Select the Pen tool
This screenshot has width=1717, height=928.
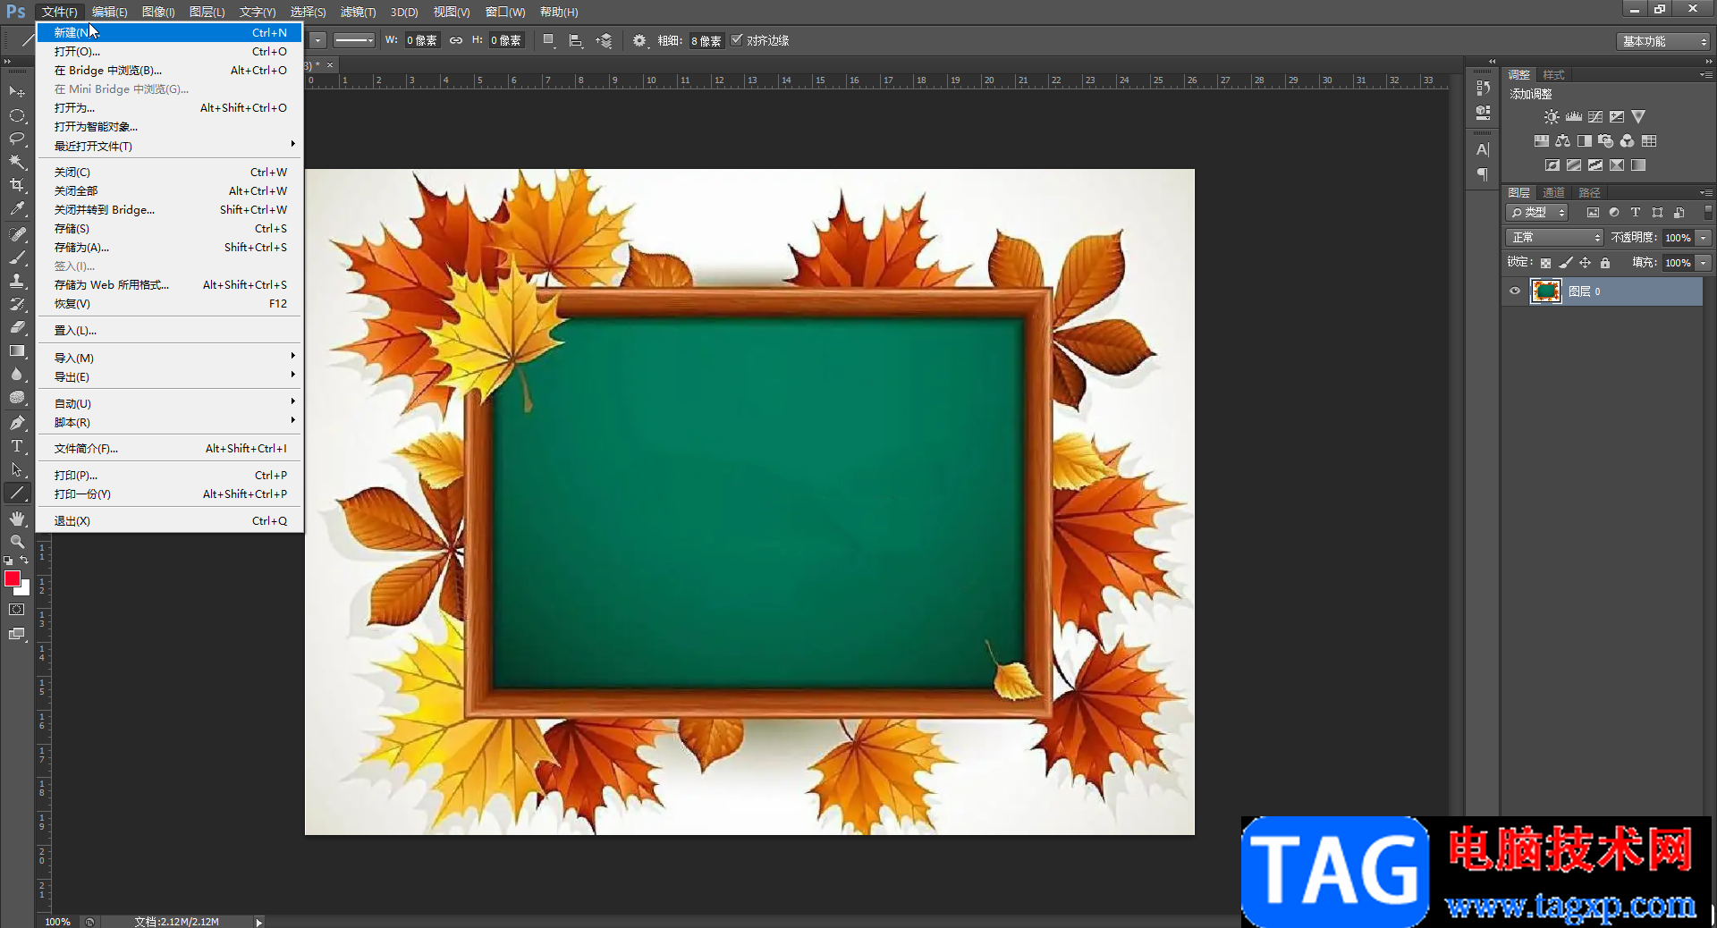[x=17, y=423]
